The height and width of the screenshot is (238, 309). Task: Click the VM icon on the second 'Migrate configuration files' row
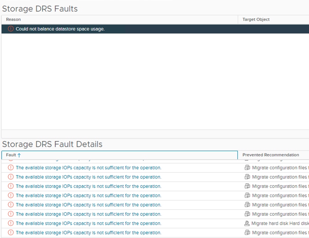247,177
